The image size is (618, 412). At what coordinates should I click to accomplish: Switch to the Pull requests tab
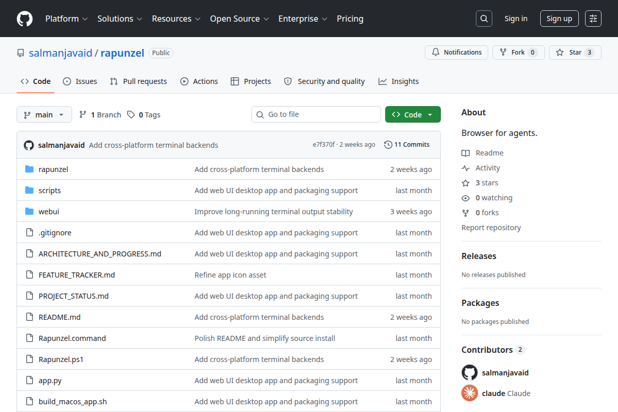click(139, 81)
